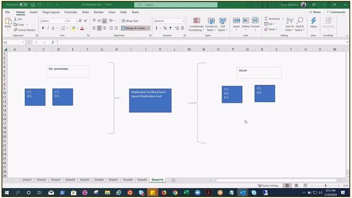
Task: Click Format cells icon in Cells group
Action: pos(255,21)
